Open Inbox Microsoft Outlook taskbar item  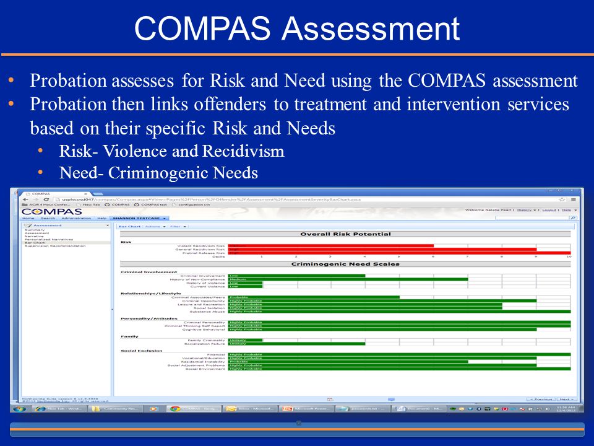(x=249, y=409)
